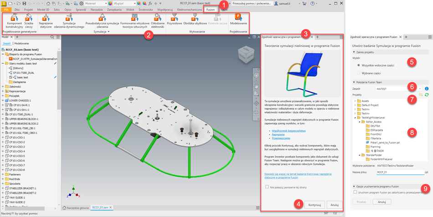
Task: Select Piéce1_send_to_Fusion.ipt in projects tree
Action: point(384,142)
